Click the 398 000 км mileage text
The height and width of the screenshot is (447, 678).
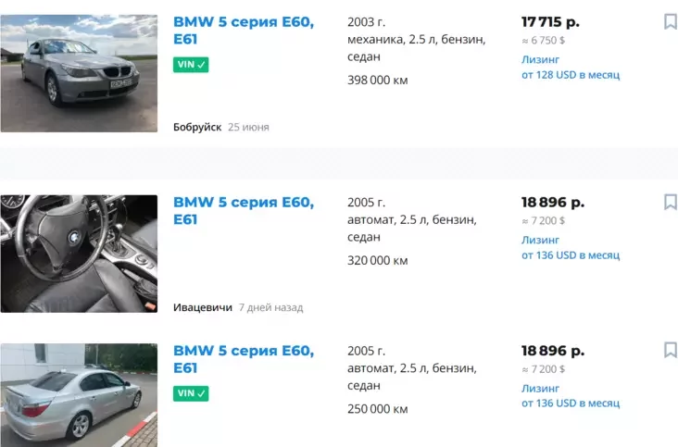pos(377,80)
